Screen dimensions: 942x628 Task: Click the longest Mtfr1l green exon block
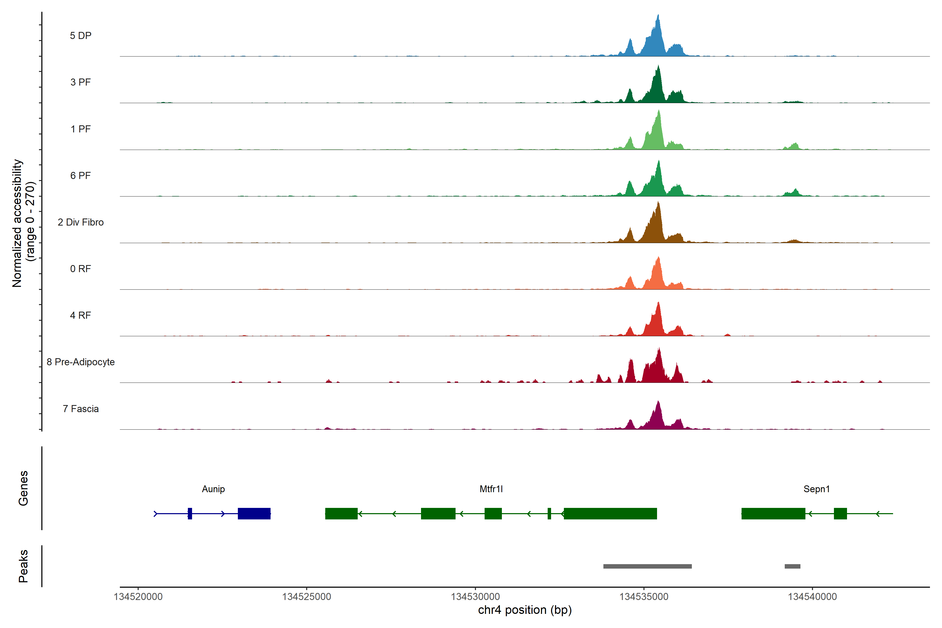point(610,513)
